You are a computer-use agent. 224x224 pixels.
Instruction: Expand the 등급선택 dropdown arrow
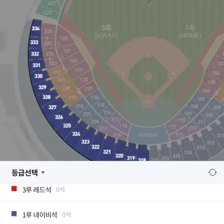[43, 172]
